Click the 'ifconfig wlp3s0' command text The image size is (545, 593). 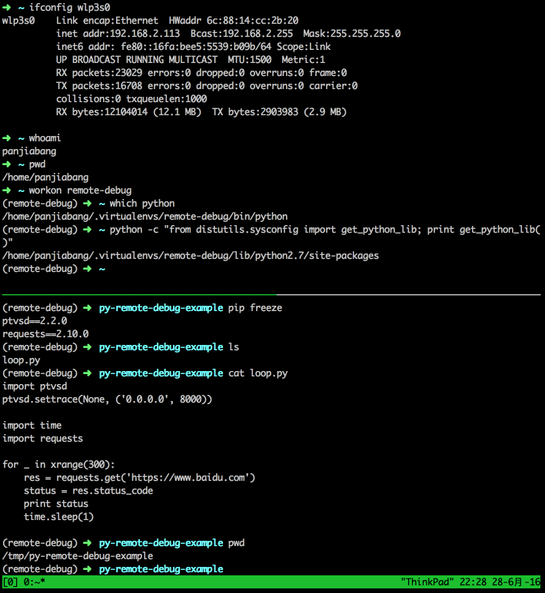tap(70, 8)
